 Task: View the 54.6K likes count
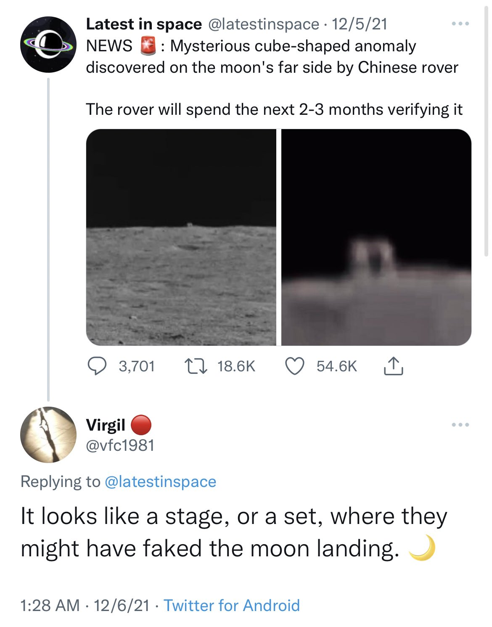click(337, 366)
